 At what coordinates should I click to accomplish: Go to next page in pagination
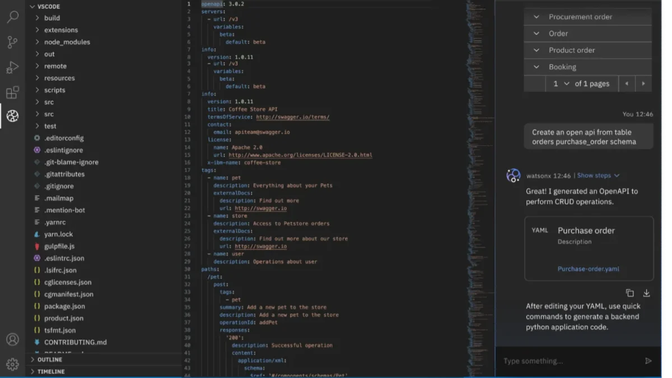[x=643, y=83]
